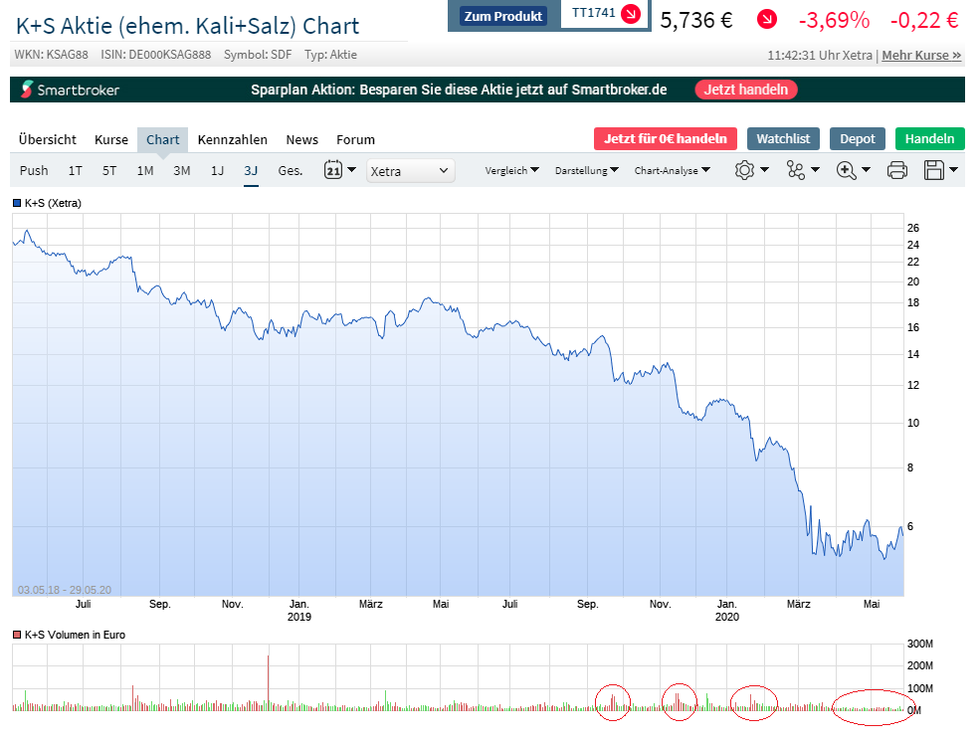Click the tallest red volume bar
This screenshot has width=980, height=743.
[268, 682]
